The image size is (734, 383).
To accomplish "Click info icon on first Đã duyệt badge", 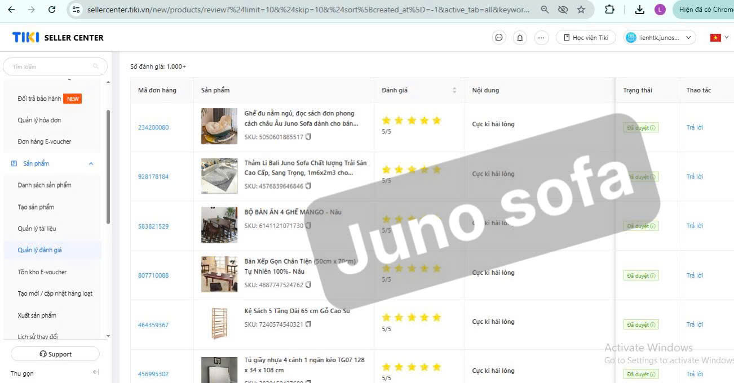I will tap(653, 128).
